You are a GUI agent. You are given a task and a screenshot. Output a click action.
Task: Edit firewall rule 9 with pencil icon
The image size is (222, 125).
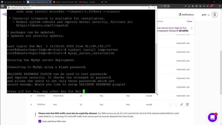(x=182, y=105)
